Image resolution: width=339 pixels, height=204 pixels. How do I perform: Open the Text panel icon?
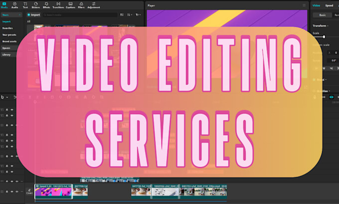click(25, 5)
